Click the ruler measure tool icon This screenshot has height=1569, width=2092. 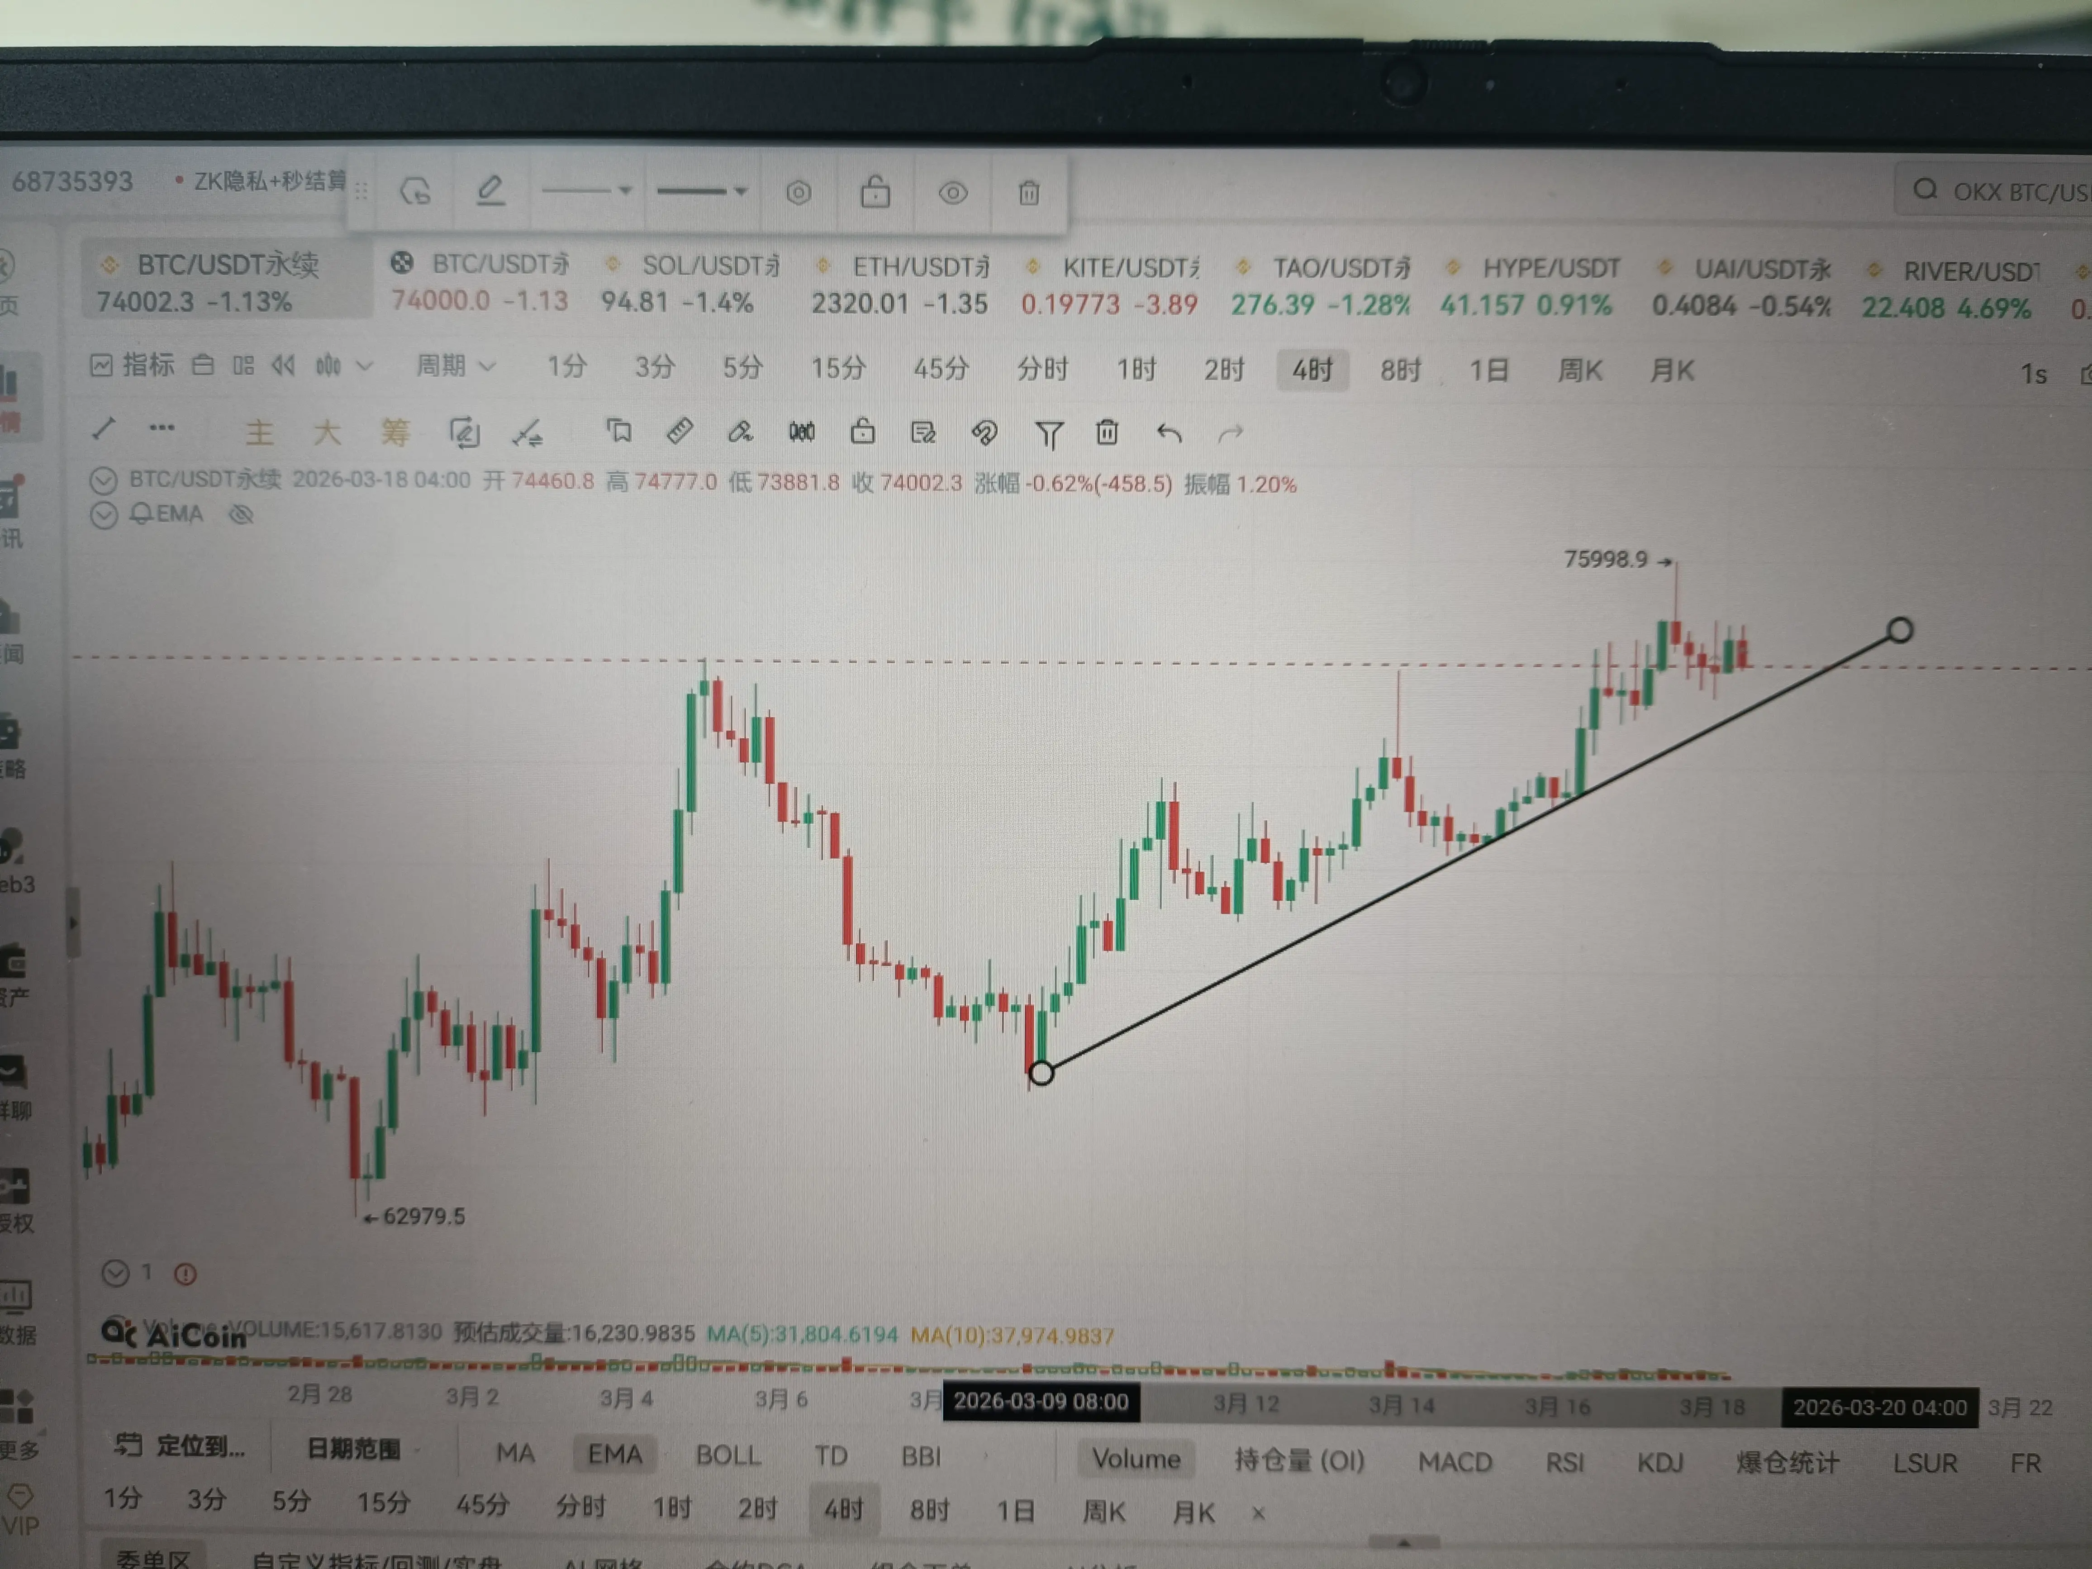tap(679, 432)
